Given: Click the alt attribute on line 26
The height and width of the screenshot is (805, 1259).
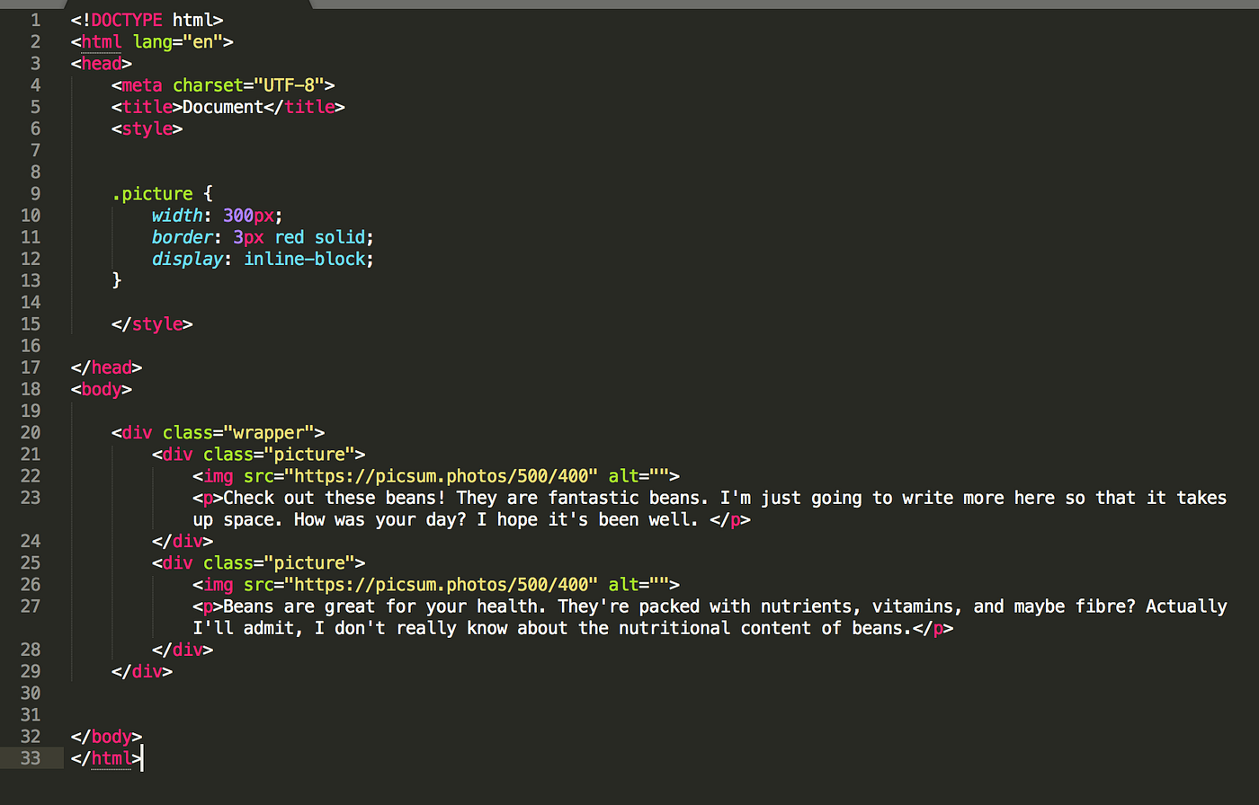Looking at the screenshot, I should (639, 584).
